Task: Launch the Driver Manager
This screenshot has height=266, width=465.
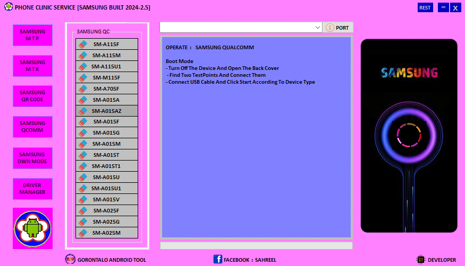Action: (x=32, y=189)
